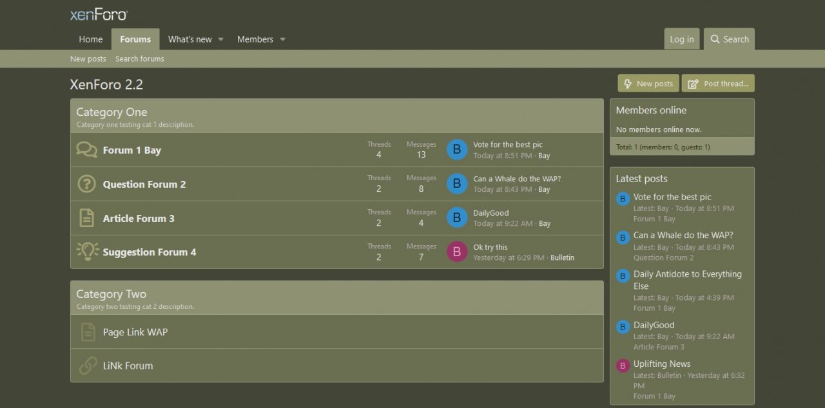This screenshot has height=408, width=825.
Task: Open the Home tab
Action: pos(90,39)
